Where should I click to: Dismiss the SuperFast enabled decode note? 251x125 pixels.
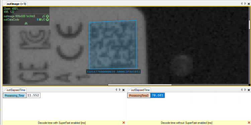[x=123, y=123]
